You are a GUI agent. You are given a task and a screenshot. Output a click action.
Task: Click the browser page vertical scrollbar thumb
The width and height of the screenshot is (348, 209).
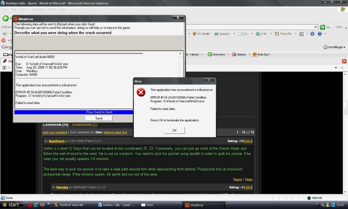(x=345, y=109)
